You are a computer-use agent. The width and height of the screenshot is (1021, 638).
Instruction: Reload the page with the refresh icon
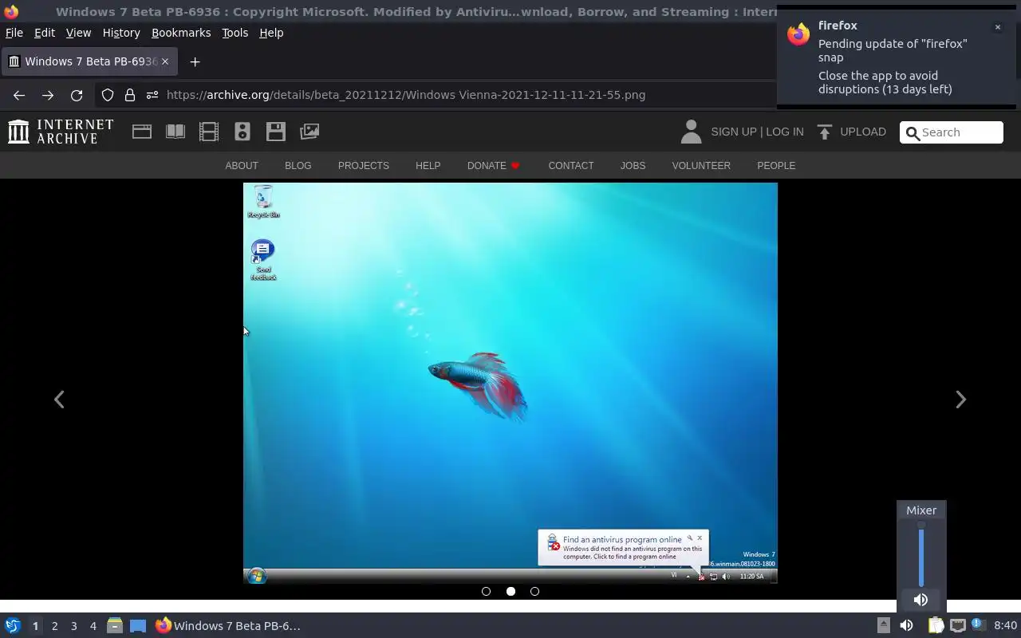(x=77, y=95)
